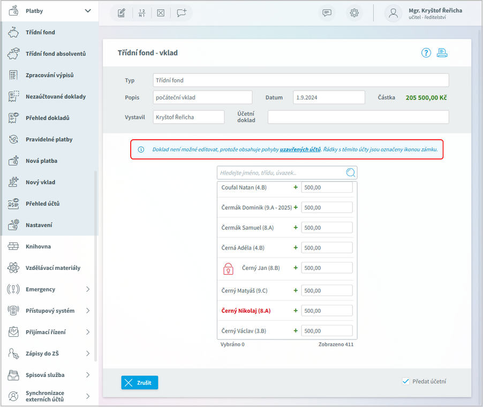
Task: Open Přehled účtů in sidebar
Action: coord(42,204)
